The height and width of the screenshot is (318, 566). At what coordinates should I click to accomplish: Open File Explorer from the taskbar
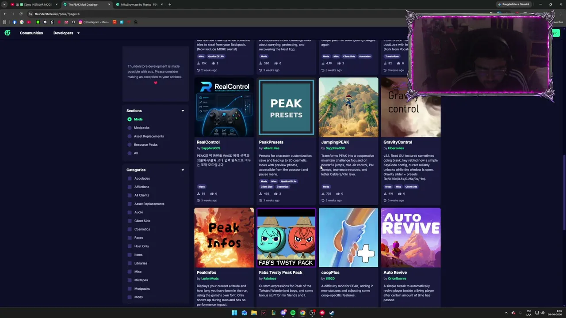tap(254, 313)
